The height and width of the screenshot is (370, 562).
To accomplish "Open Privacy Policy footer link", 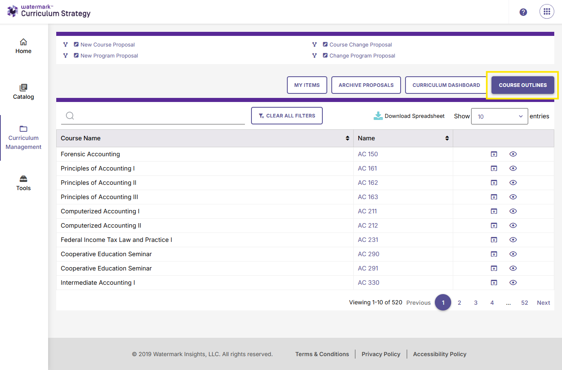I will coord(381,354).
